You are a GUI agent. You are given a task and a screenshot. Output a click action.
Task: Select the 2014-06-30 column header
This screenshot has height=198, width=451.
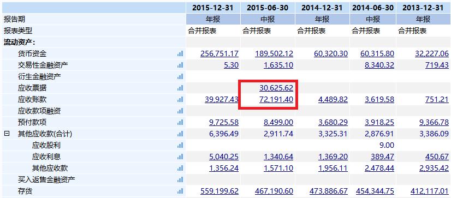click(x=373, y=8)
